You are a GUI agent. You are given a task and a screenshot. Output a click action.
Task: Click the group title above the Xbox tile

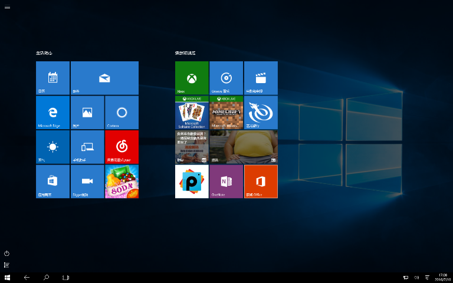point(185,53)
